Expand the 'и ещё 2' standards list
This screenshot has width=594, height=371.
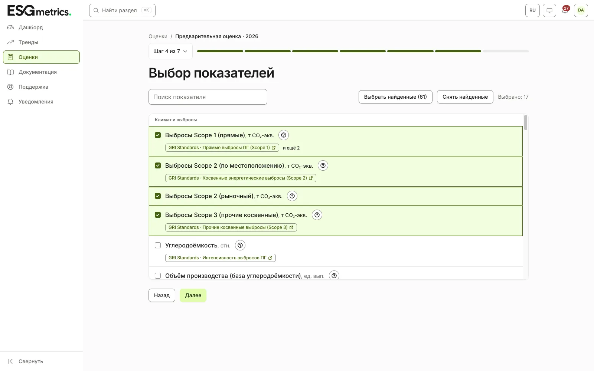(291, 148)
